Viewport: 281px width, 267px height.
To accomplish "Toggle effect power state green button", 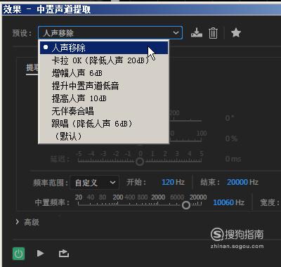I will [x=18, y=254].
